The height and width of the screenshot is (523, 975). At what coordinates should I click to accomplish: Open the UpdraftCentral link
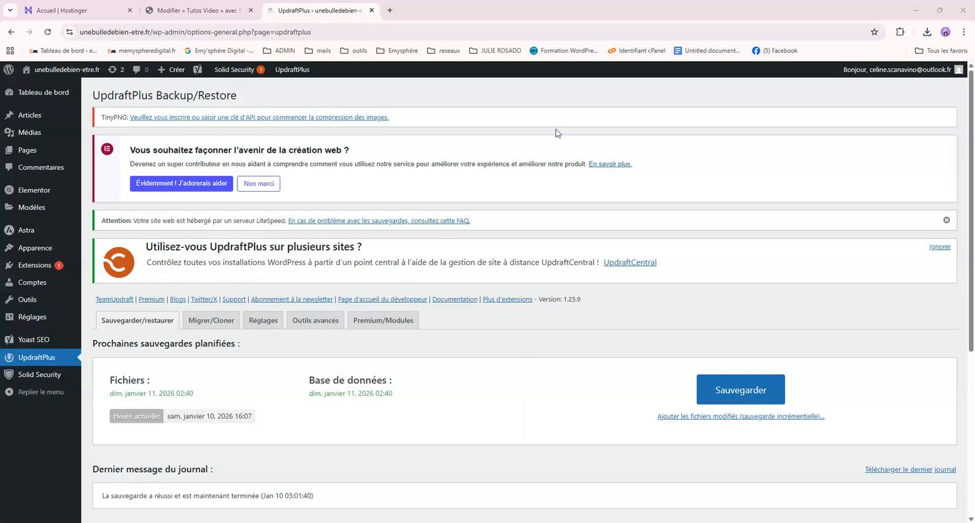coord(630,262)
